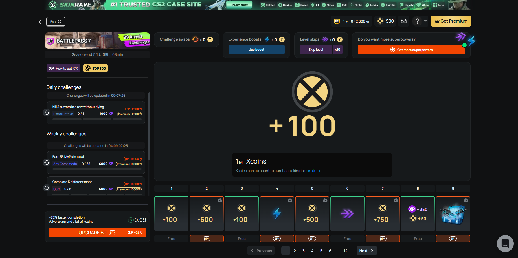Open page 2 of rewards

295,251
